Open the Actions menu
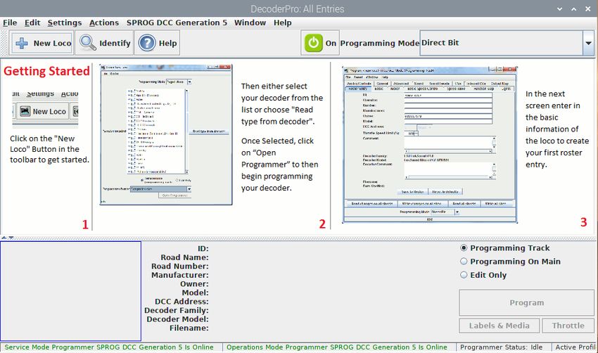 [x=104, y=23]
